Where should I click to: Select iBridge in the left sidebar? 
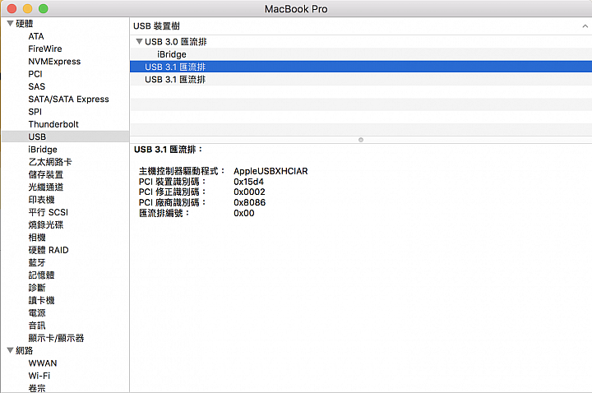pyautogui.click(x=43, y=150)
